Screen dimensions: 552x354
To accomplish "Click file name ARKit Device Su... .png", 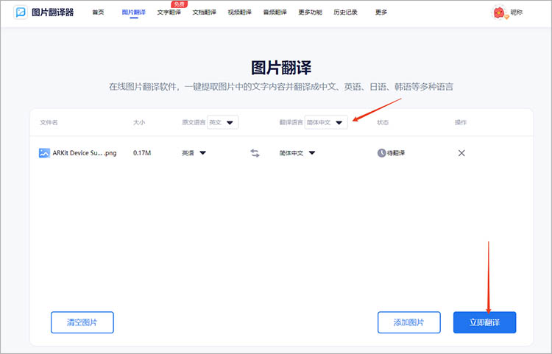I will point(85,153).
